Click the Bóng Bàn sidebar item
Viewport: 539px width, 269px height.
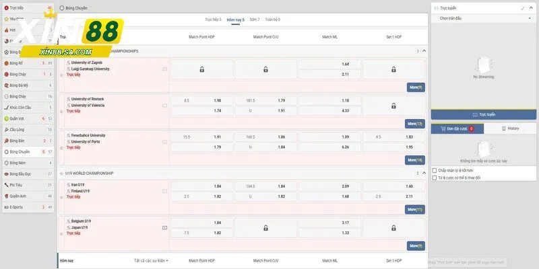click(18, 141)
